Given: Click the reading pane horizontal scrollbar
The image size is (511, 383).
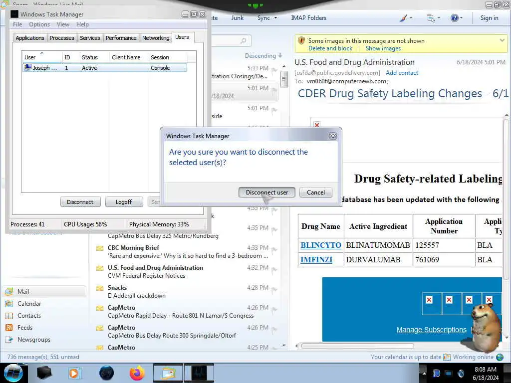Looking at the screenshot, I should click(357, 346).
